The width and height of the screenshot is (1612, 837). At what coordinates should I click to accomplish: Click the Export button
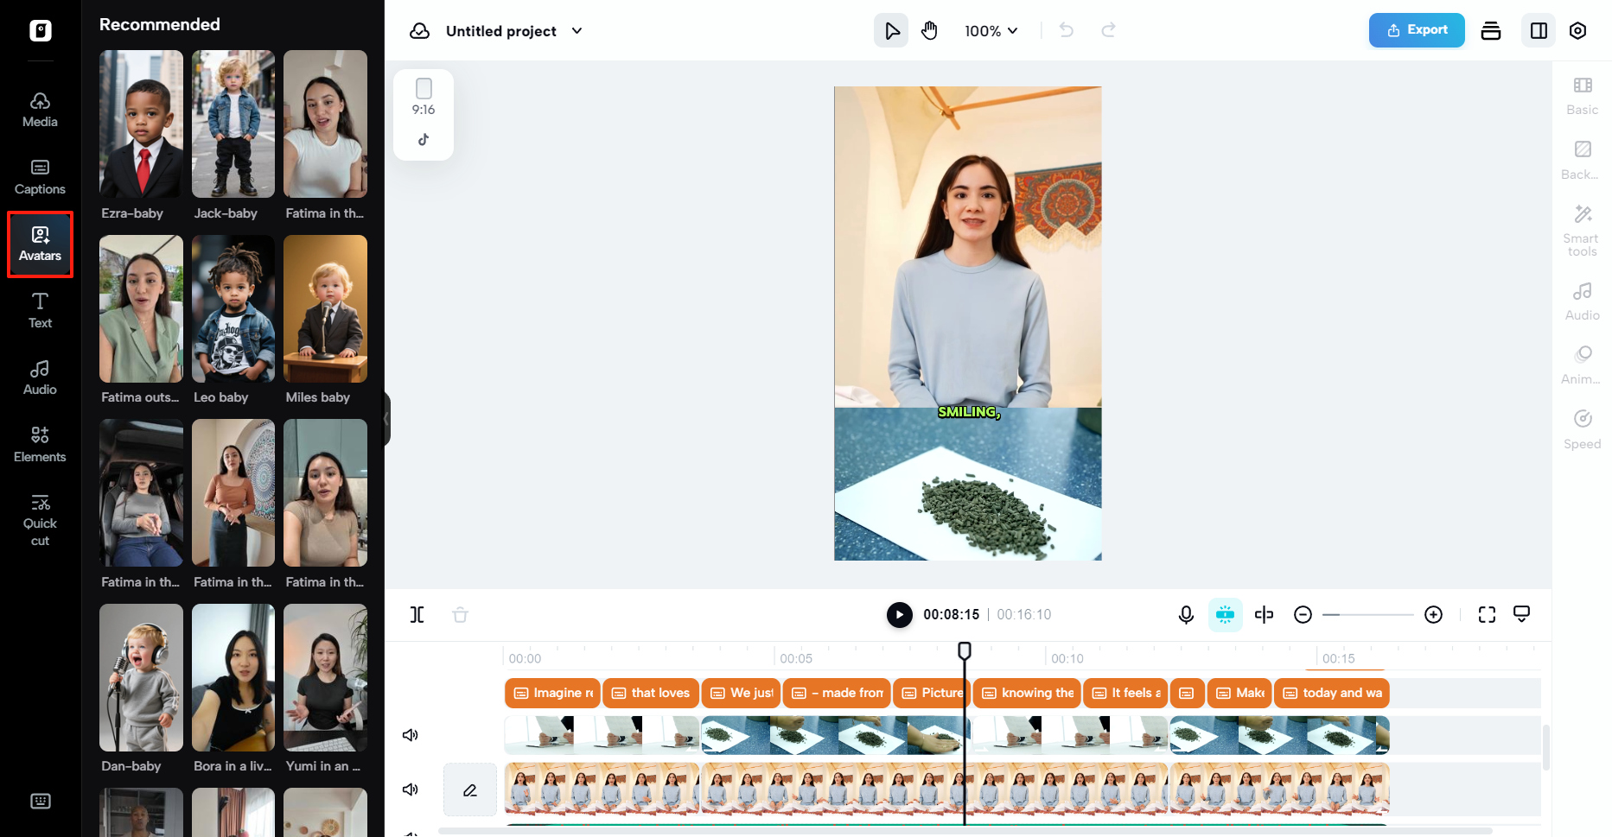[x=1417, y=30]
